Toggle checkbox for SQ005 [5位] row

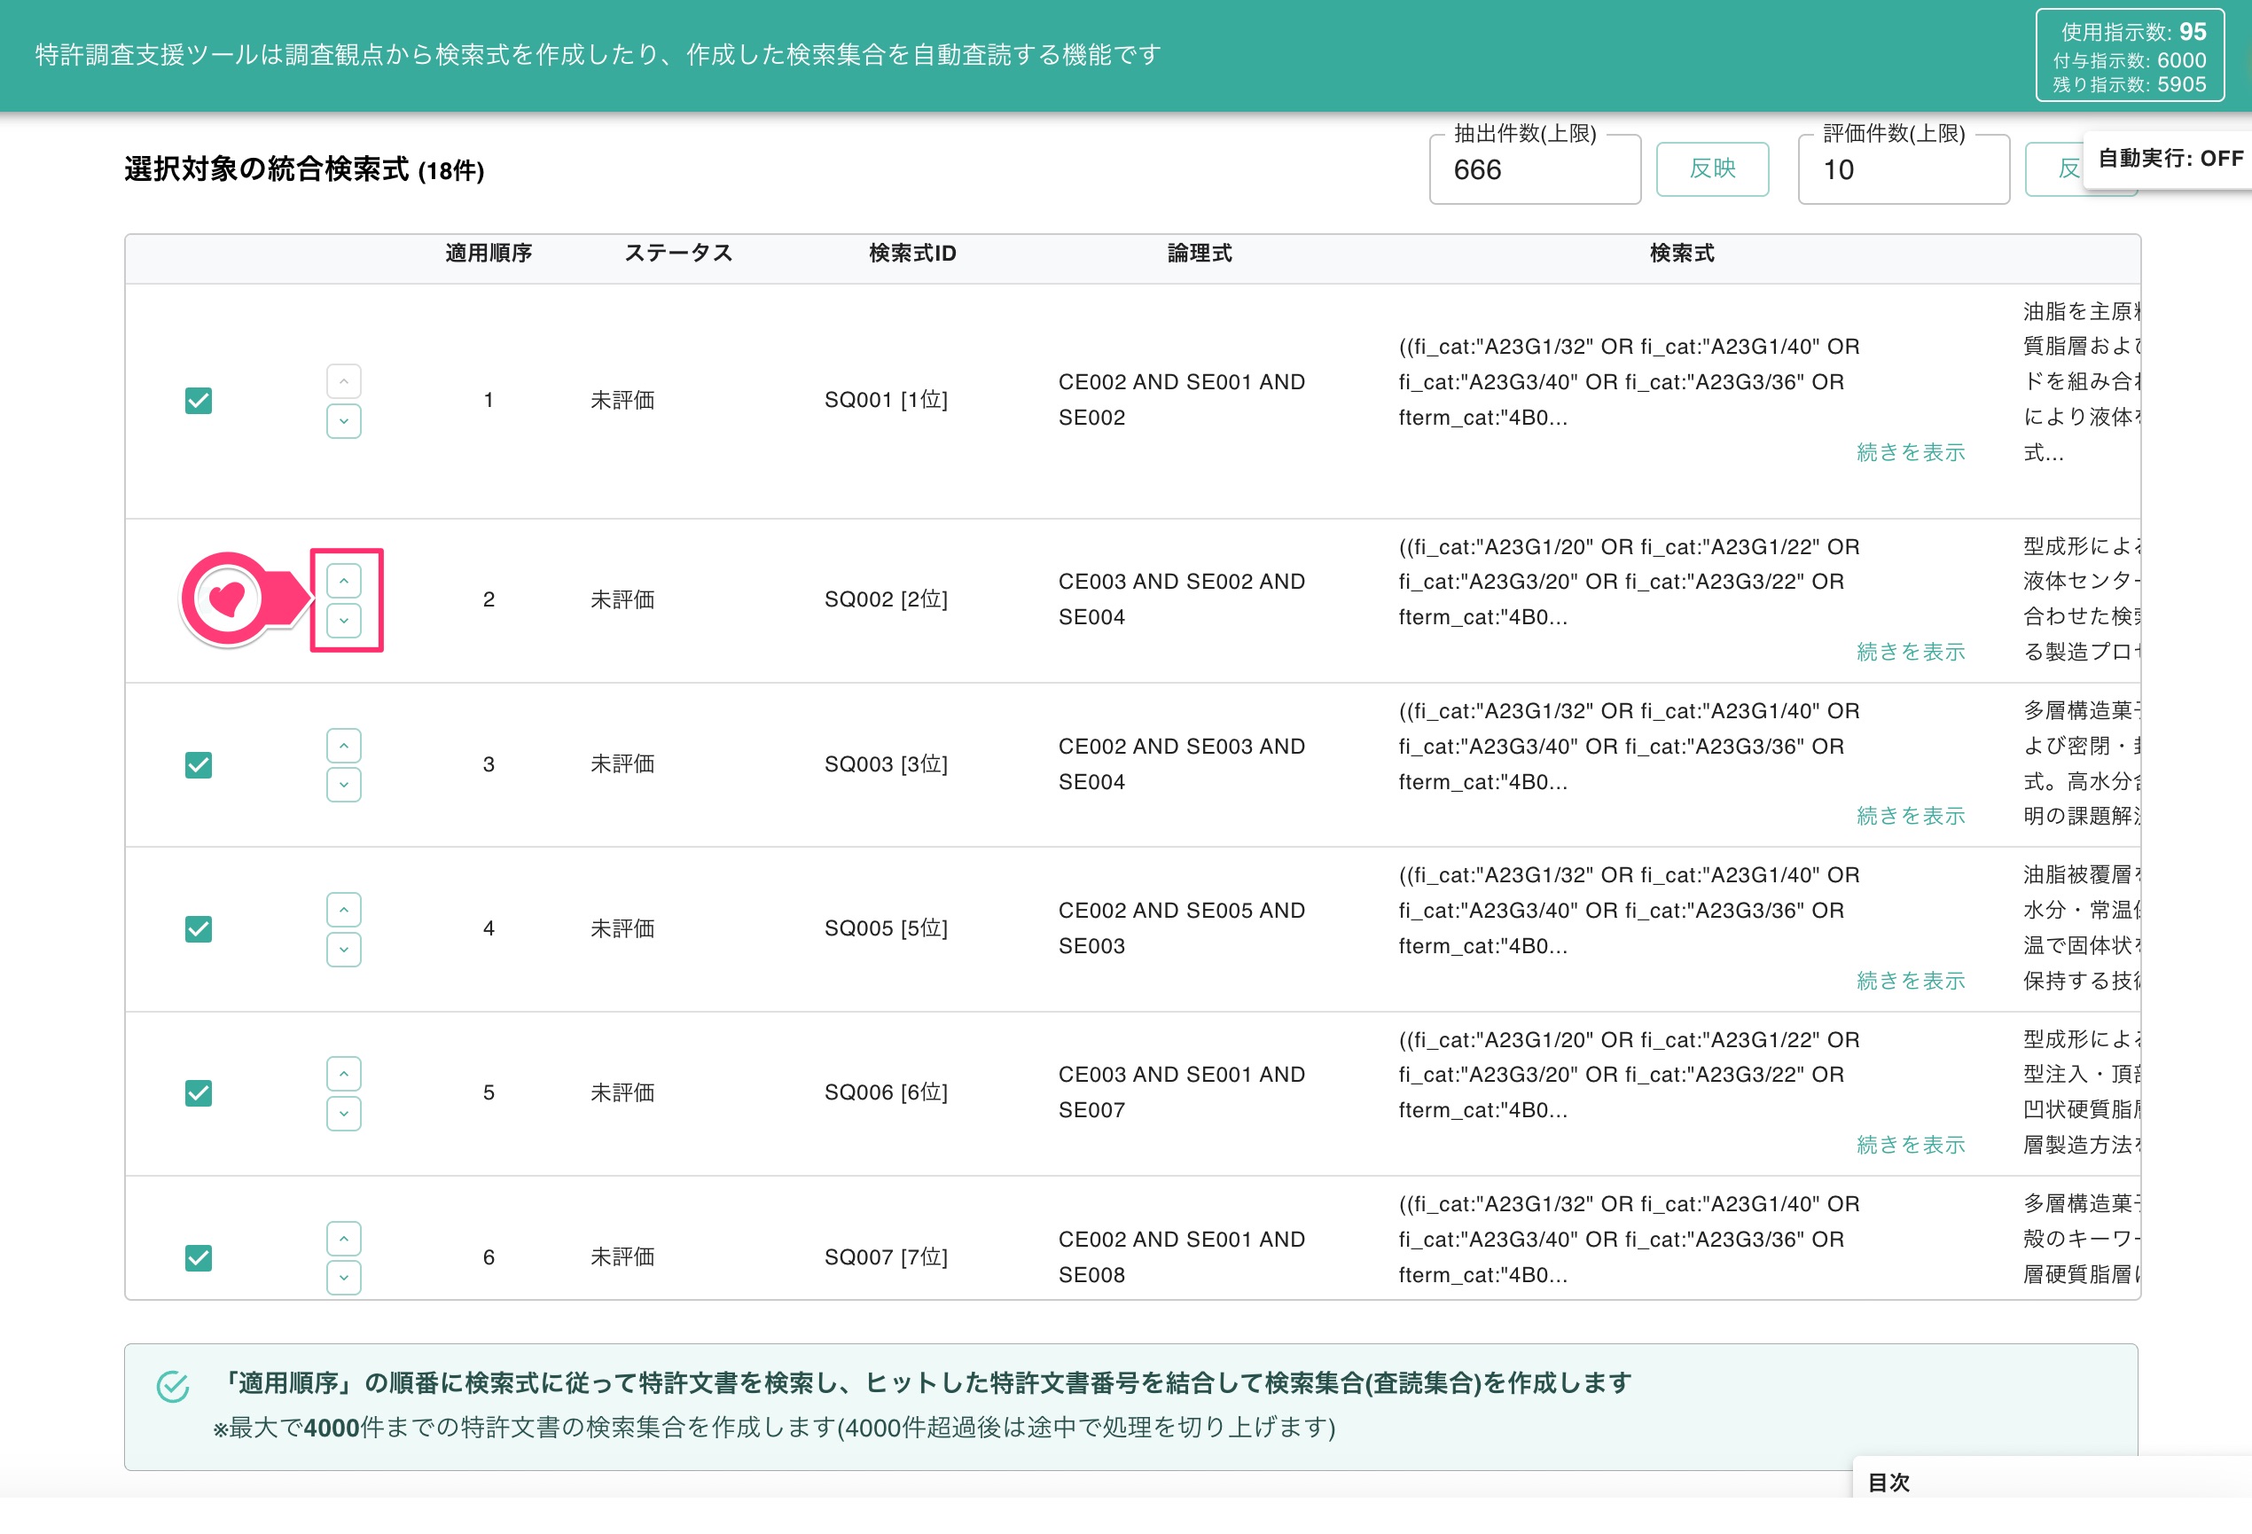tap(199, 929)
